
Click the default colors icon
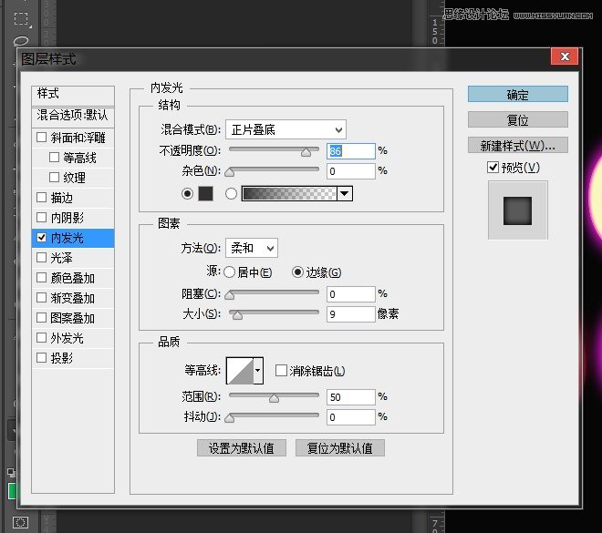pos(10,472)
